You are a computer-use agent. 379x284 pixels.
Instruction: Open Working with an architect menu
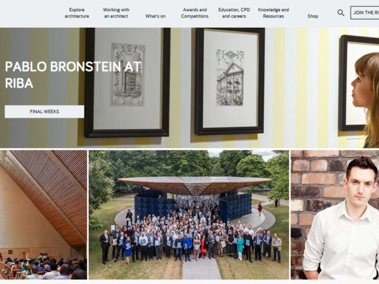click(116, 13)
